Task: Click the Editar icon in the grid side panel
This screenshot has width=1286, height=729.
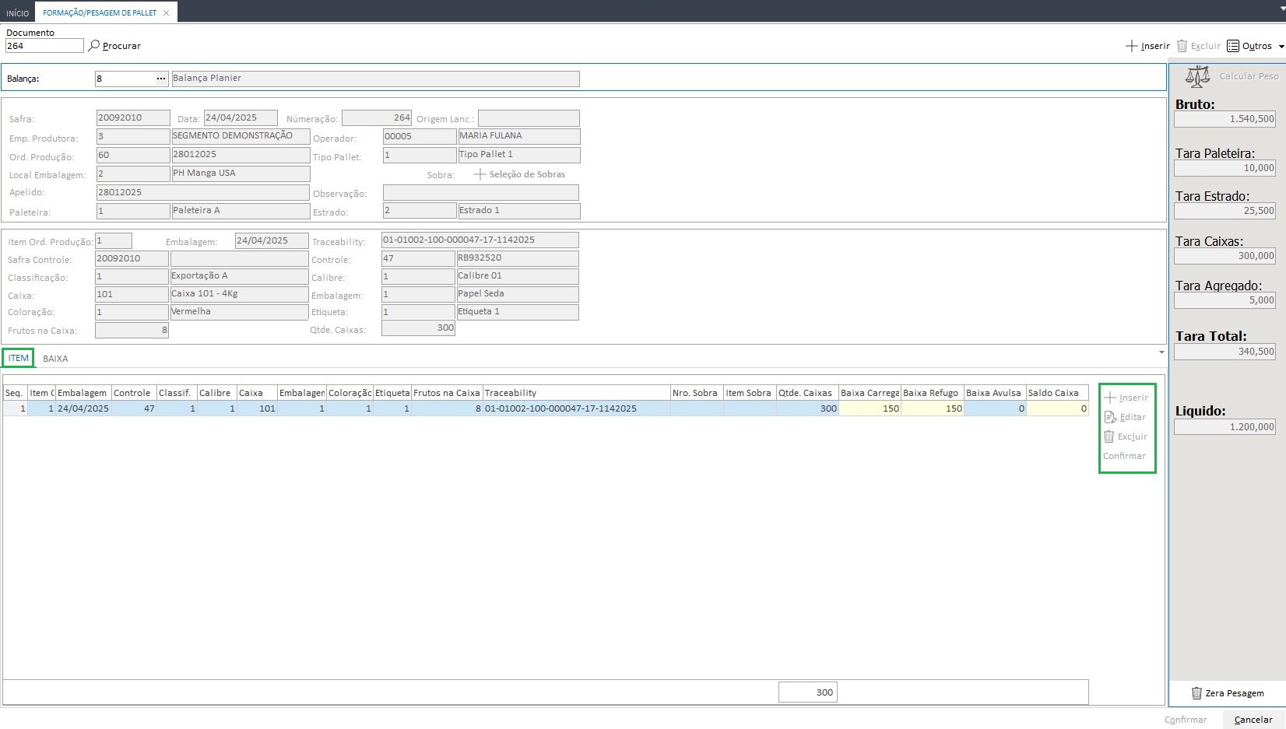Action: 1111,417
